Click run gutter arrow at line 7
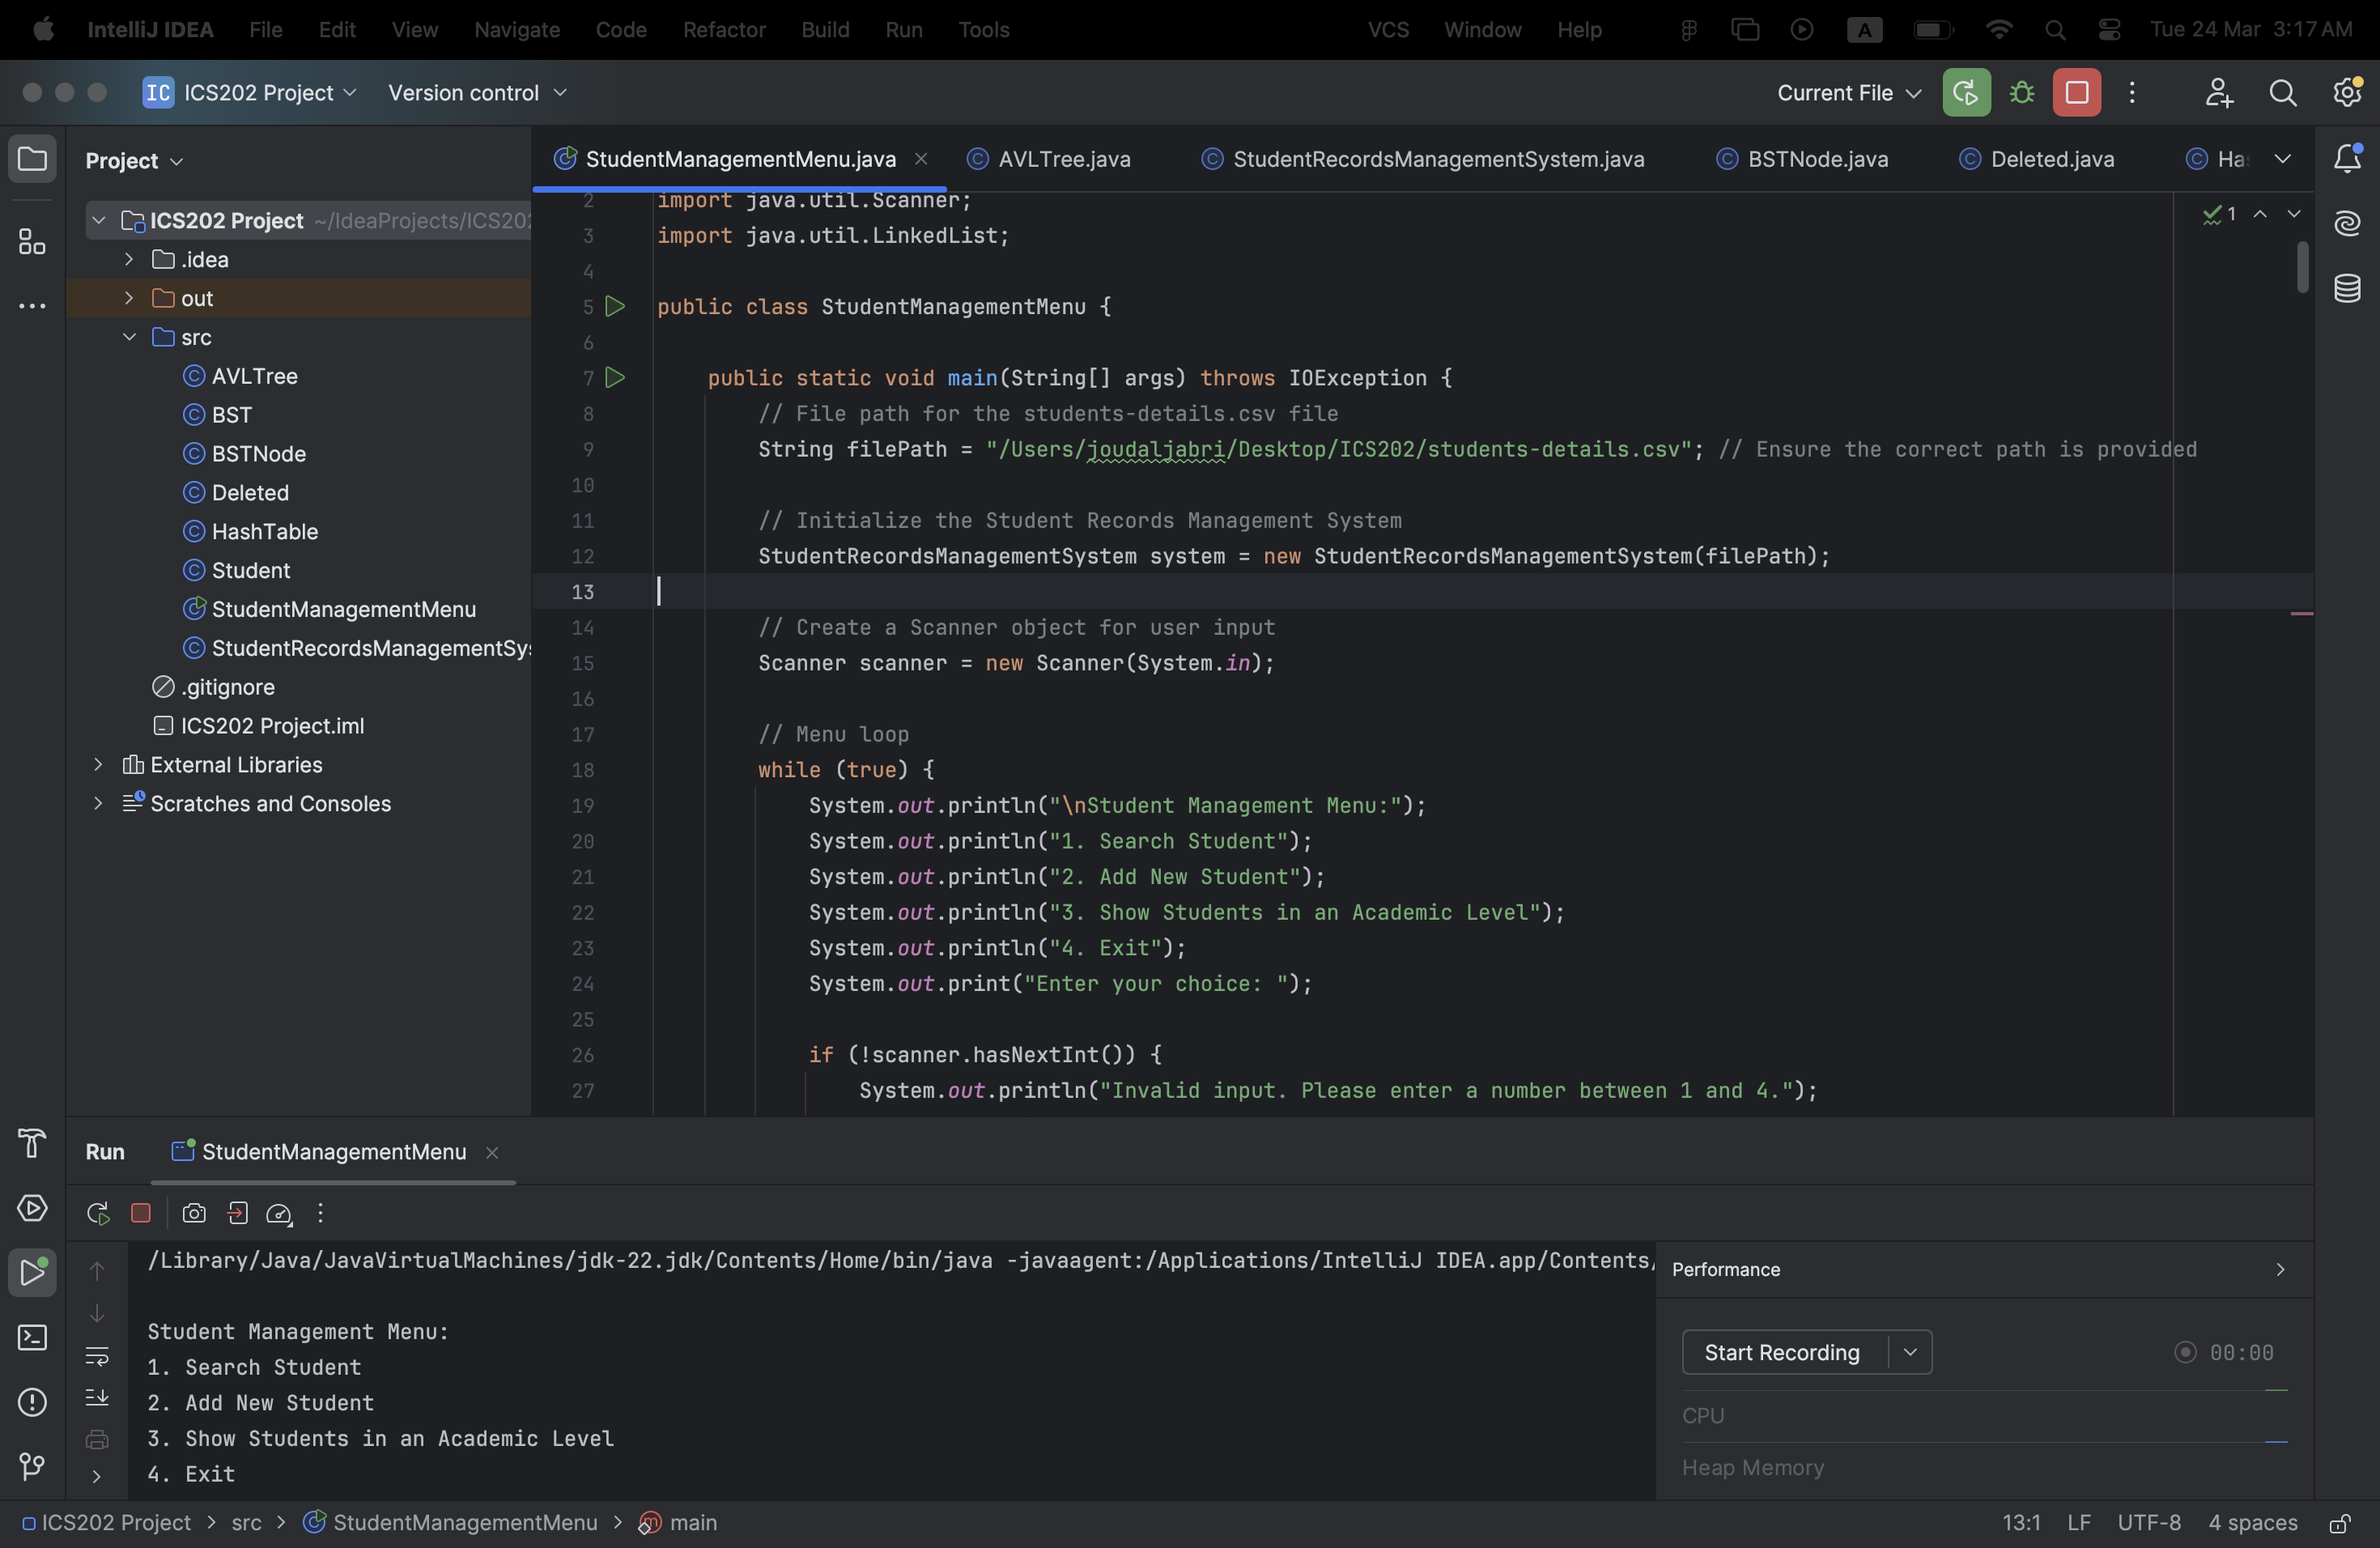 615,377
